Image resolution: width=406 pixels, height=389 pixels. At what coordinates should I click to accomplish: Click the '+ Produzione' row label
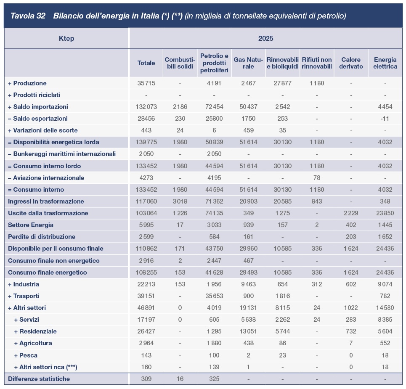click(x=27, y=83)
